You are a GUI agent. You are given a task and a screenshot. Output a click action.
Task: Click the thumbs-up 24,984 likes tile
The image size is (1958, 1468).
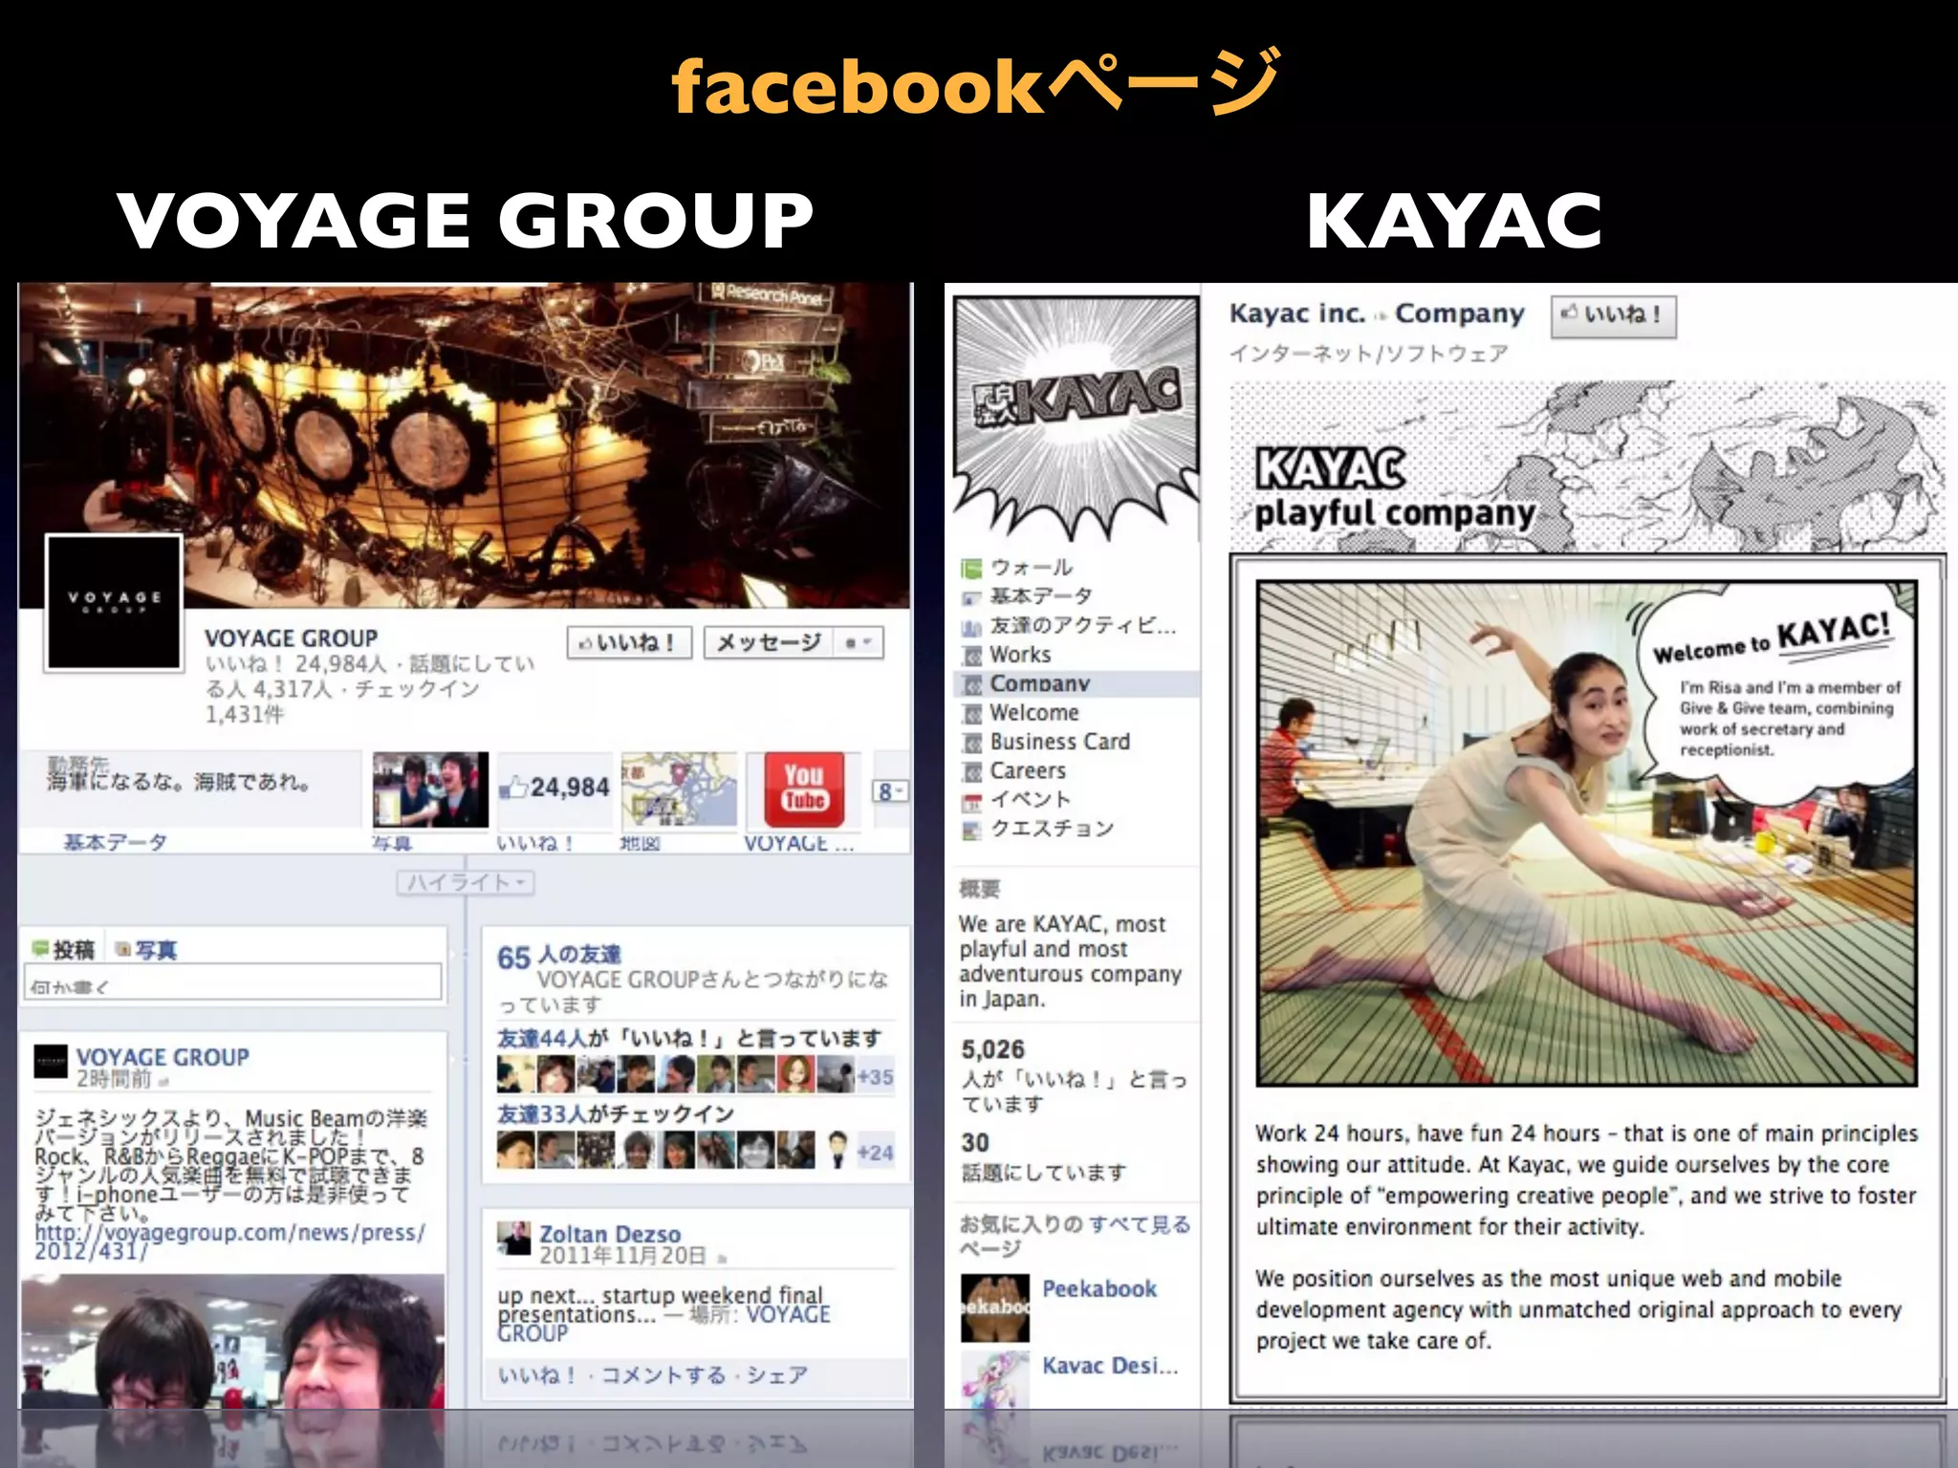(x=555, y=789)
